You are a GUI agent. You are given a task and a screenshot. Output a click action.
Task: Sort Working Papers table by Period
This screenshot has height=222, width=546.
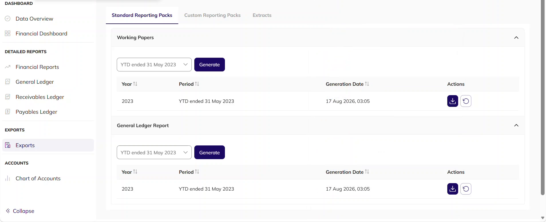click(x=197, y=84)
